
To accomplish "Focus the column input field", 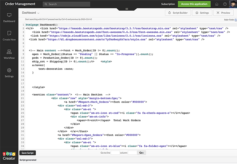I will coord(133,153).
